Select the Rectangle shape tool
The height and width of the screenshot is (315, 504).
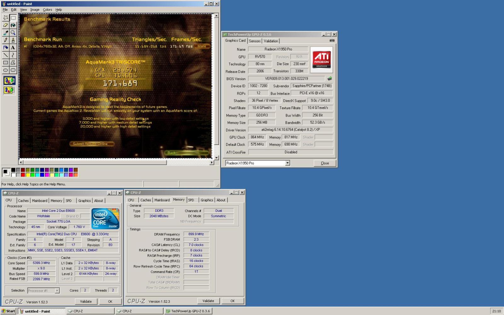[x=6, y=63]
